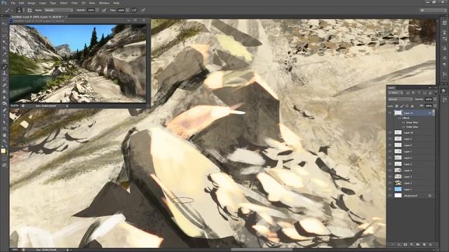Screen dimensions: 449x252
Task: Collapse the effects list on Layer 11
Action: coord(433,113)
